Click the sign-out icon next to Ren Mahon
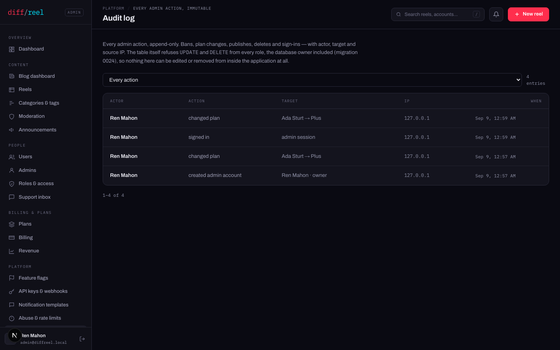 click(82, 339)
